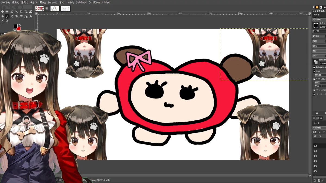Image resolution: width=326 pixels, height=183 pixels.
Task: Select the Eraser tool
Action: (x=12, y=16)
